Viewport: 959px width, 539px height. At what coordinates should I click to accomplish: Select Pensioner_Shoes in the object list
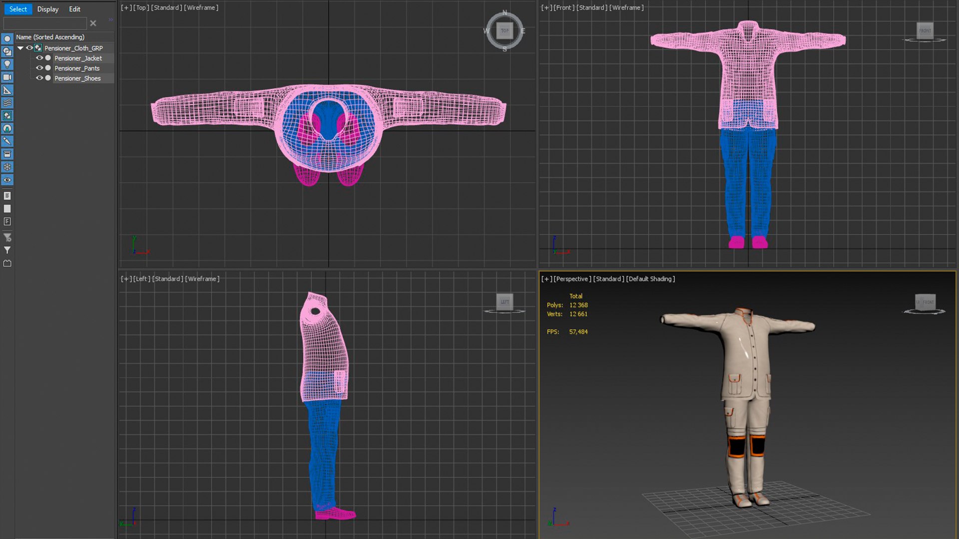tap(77, 78)
